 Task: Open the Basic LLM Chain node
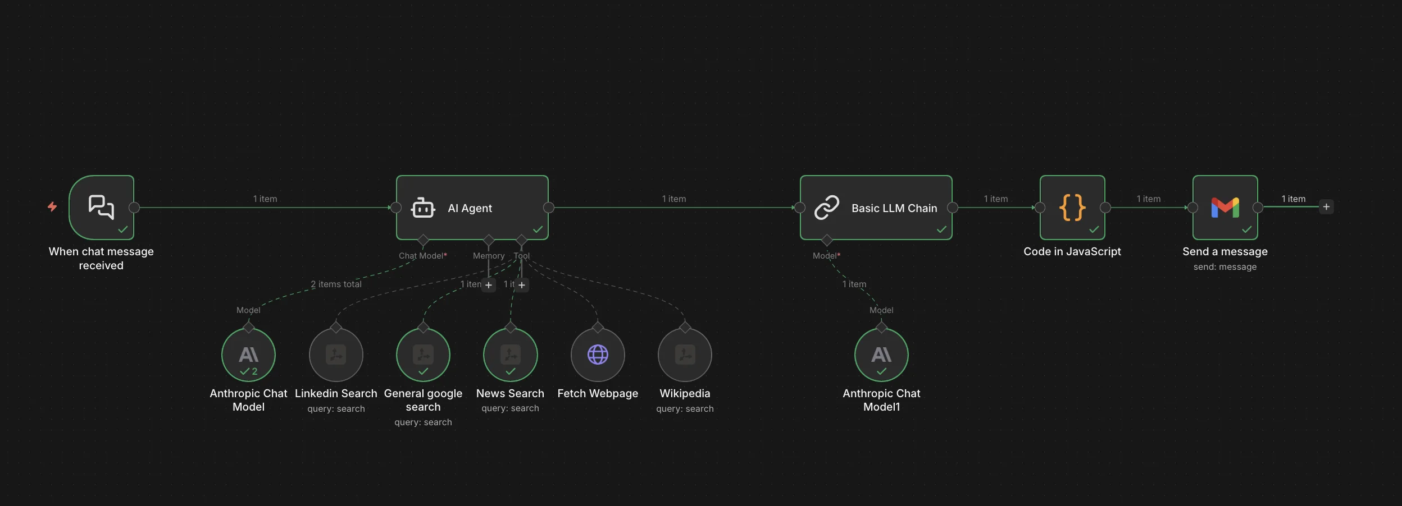click(875, 208)
